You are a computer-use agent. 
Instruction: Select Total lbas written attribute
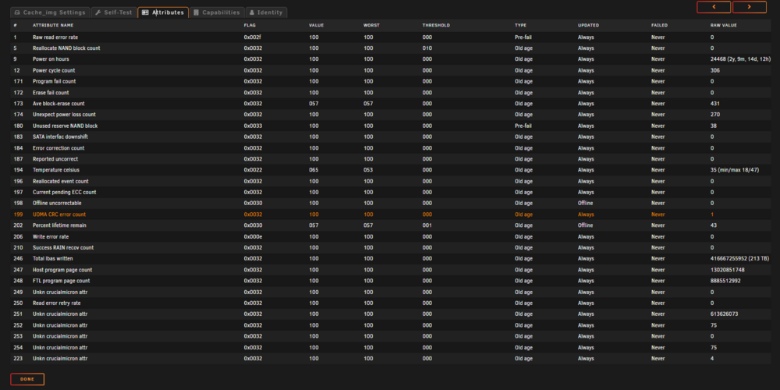pyautogui.click(x=391, y=259)
